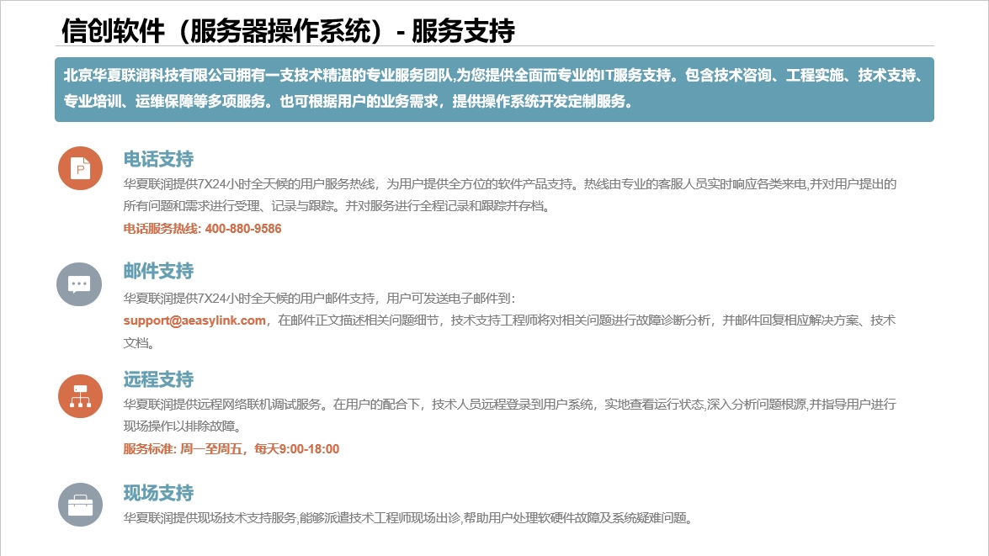This screenshot has width=989, height=556.
Task: Select the 邮件支持 heading
Action: (x=158, y=271)
